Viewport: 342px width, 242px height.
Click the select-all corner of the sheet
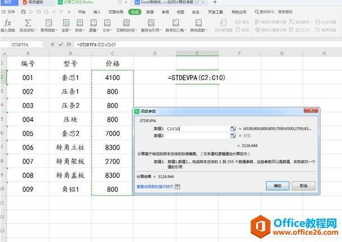(x=3, y=53)
